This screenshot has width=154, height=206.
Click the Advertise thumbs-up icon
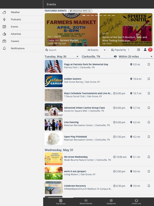4,34
